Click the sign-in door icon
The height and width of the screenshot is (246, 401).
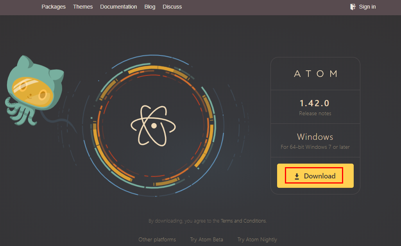[x=353, y=7]
